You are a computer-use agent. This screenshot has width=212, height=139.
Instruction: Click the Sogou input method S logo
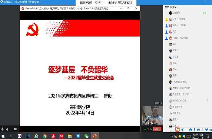pos(177,130)
